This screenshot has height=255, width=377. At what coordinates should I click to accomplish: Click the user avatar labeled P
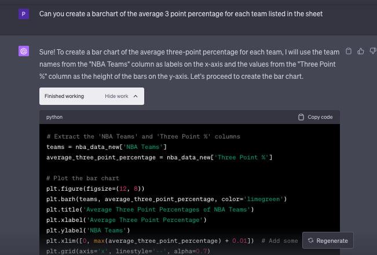tap(24, 14)
